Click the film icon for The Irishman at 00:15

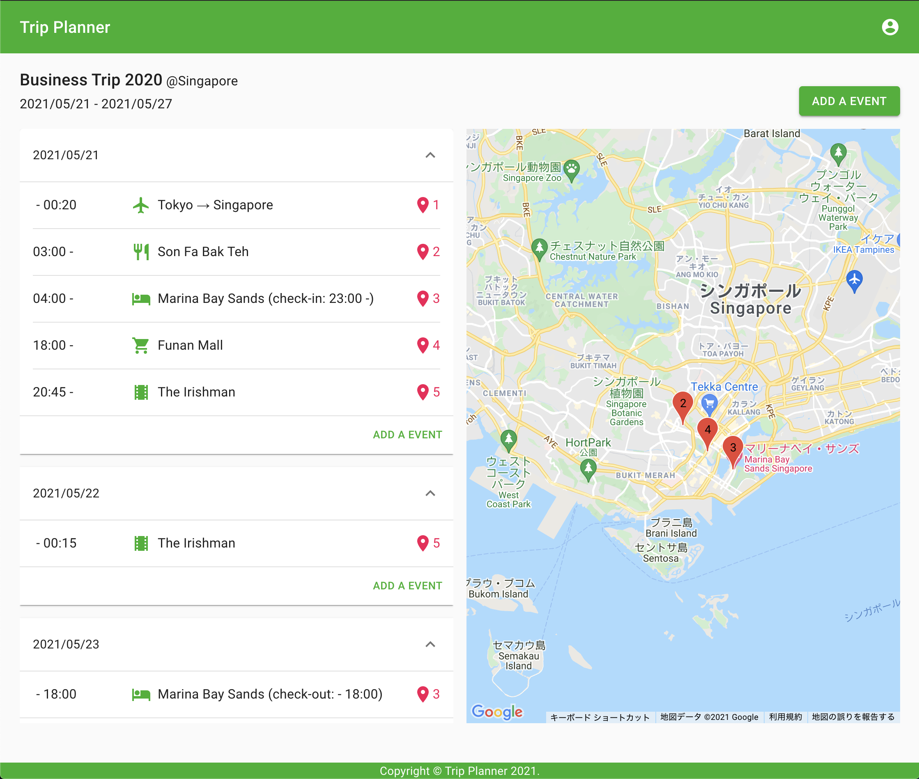(141, 543)
